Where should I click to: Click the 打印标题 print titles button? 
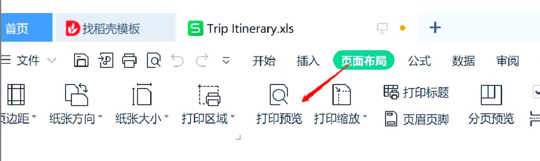click(416, 93)
